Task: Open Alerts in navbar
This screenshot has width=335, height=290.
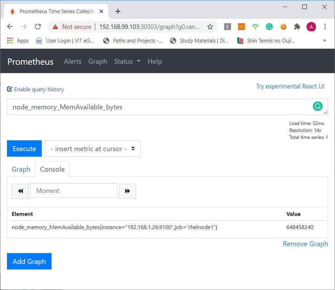Action: coord(73,62)
